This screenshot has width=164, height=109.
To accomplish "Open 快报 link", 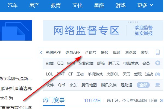I will point(104,52).
